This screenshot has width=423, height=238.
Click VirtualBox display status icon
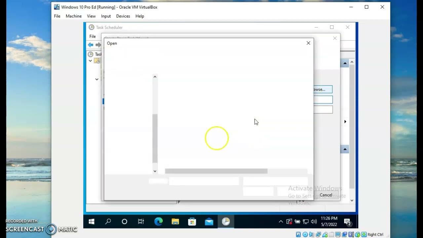[338, 234]
